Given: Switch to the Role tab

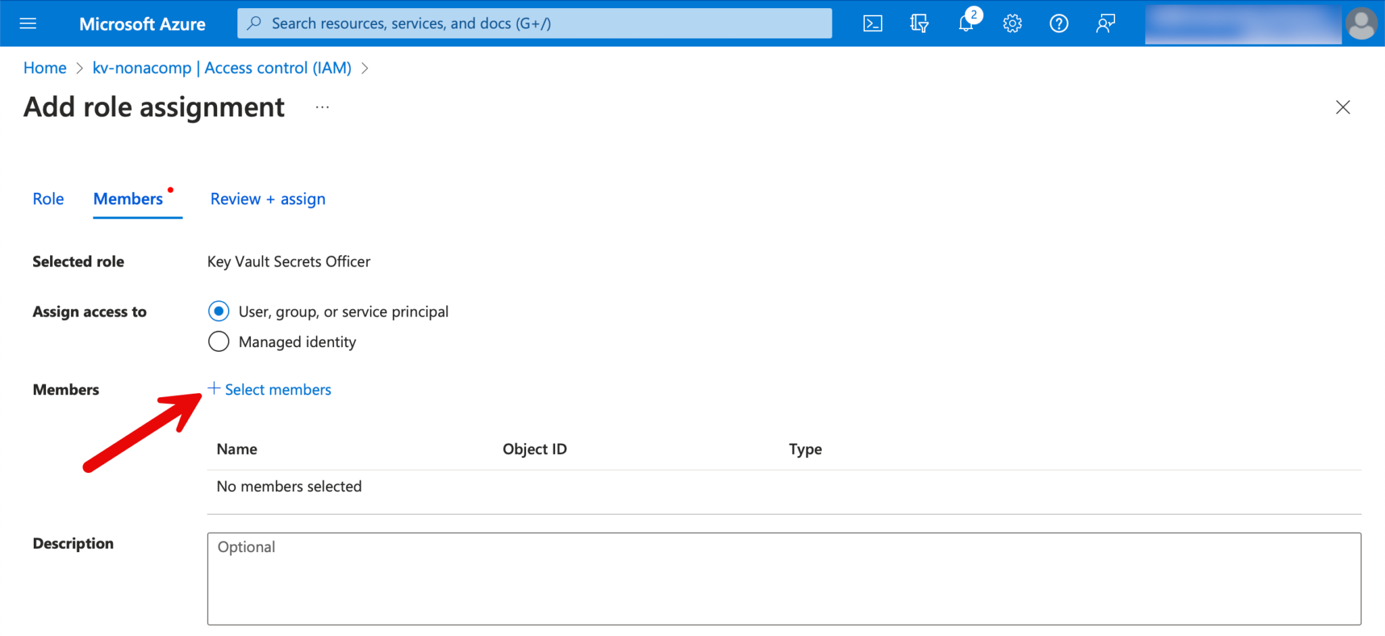Looking at the screenshot, I should [x=48, y=199].
